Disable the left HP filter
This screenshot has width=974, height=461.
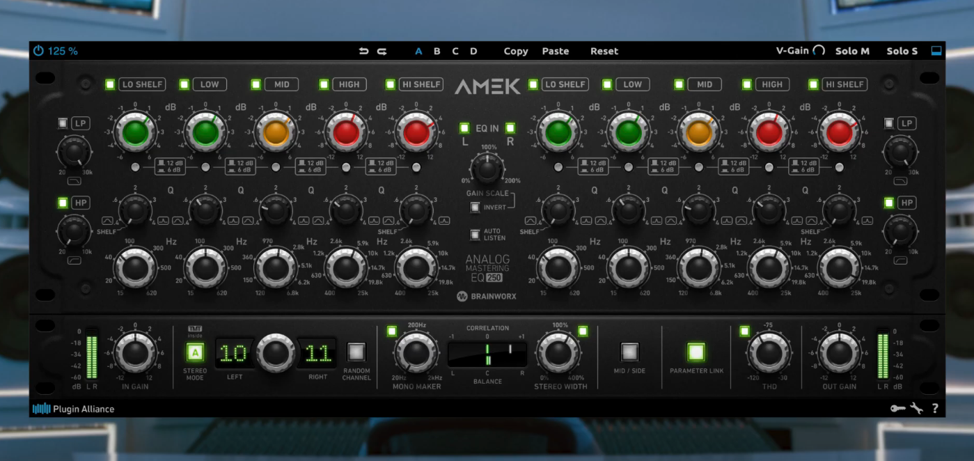63,203
